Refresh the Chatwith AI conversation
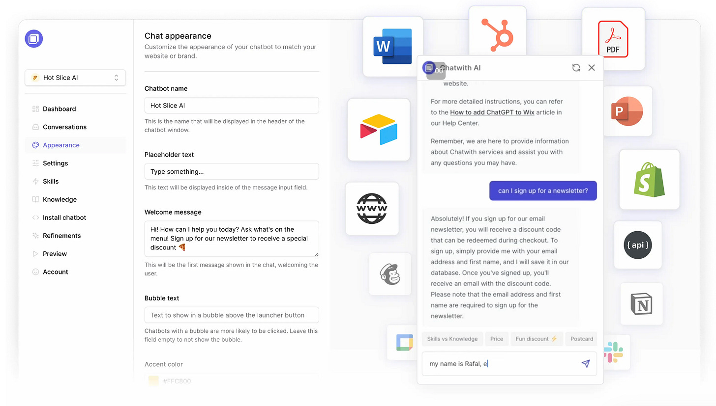Viewport: 716px width, 406px height. [576, 68]
